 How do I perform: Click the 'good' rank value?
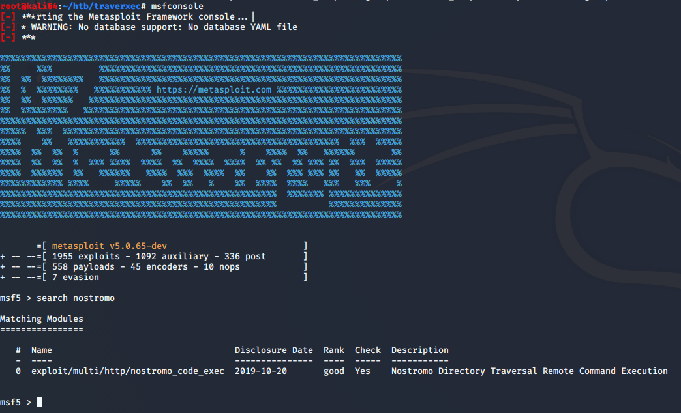point(333,371)
